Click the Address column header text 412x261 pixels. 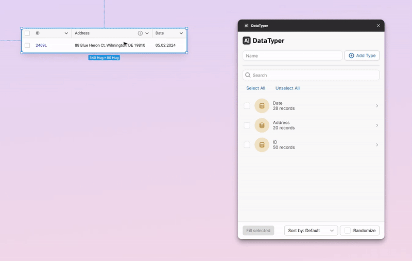coord(82,33)
